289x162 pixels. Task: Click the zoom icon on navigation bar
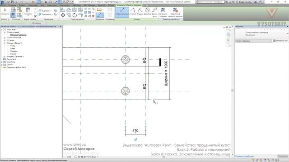coord(228,41)
